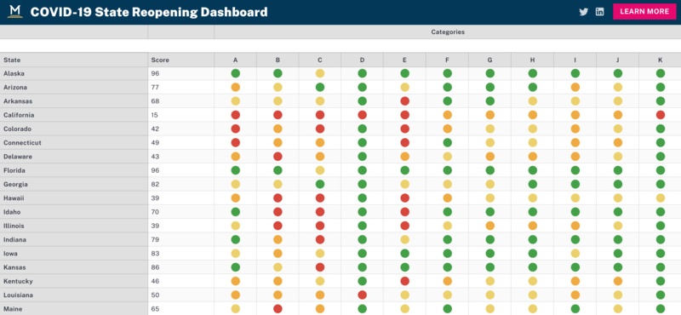Select Hawaii's yellow dot in column K
This screenshot has width=681, height=315.
coord(661,198)
